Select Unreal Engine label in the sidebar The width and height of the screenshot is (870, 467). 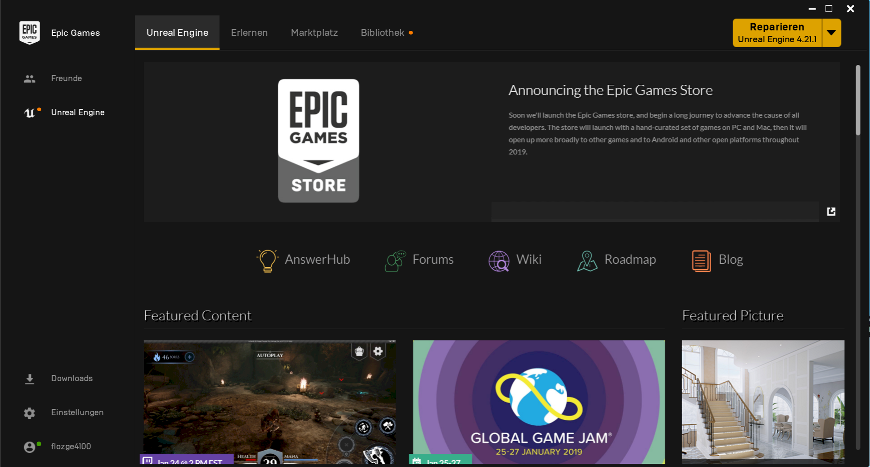pyautogui.click(x=78, y=113)
